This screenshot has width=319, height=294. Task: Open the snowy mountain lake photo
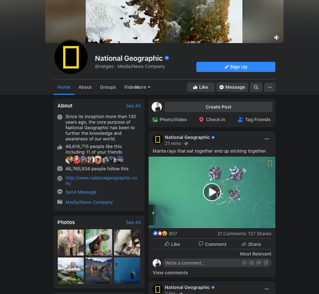(x=70, y=271)
